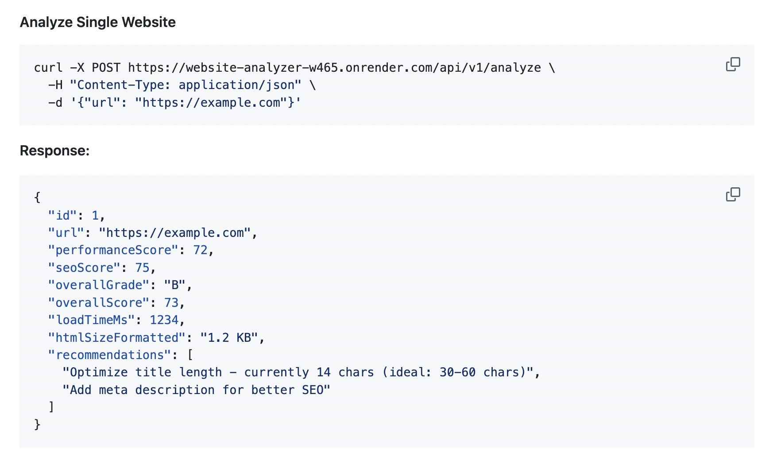The image size is (773, 464).
Task: Click the "recommendations" key
Action: coord(109,355)
